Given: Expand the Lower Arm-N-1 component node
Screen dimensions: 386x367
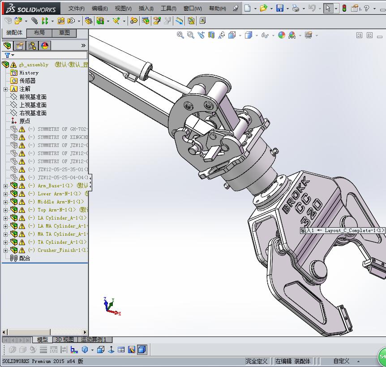Looking at the screenshot, I should [5, 194].
